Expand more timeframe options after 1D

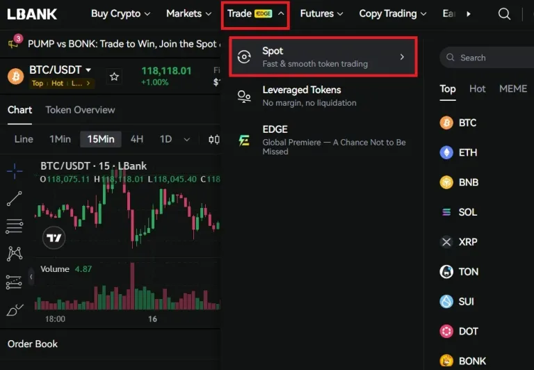186,139
